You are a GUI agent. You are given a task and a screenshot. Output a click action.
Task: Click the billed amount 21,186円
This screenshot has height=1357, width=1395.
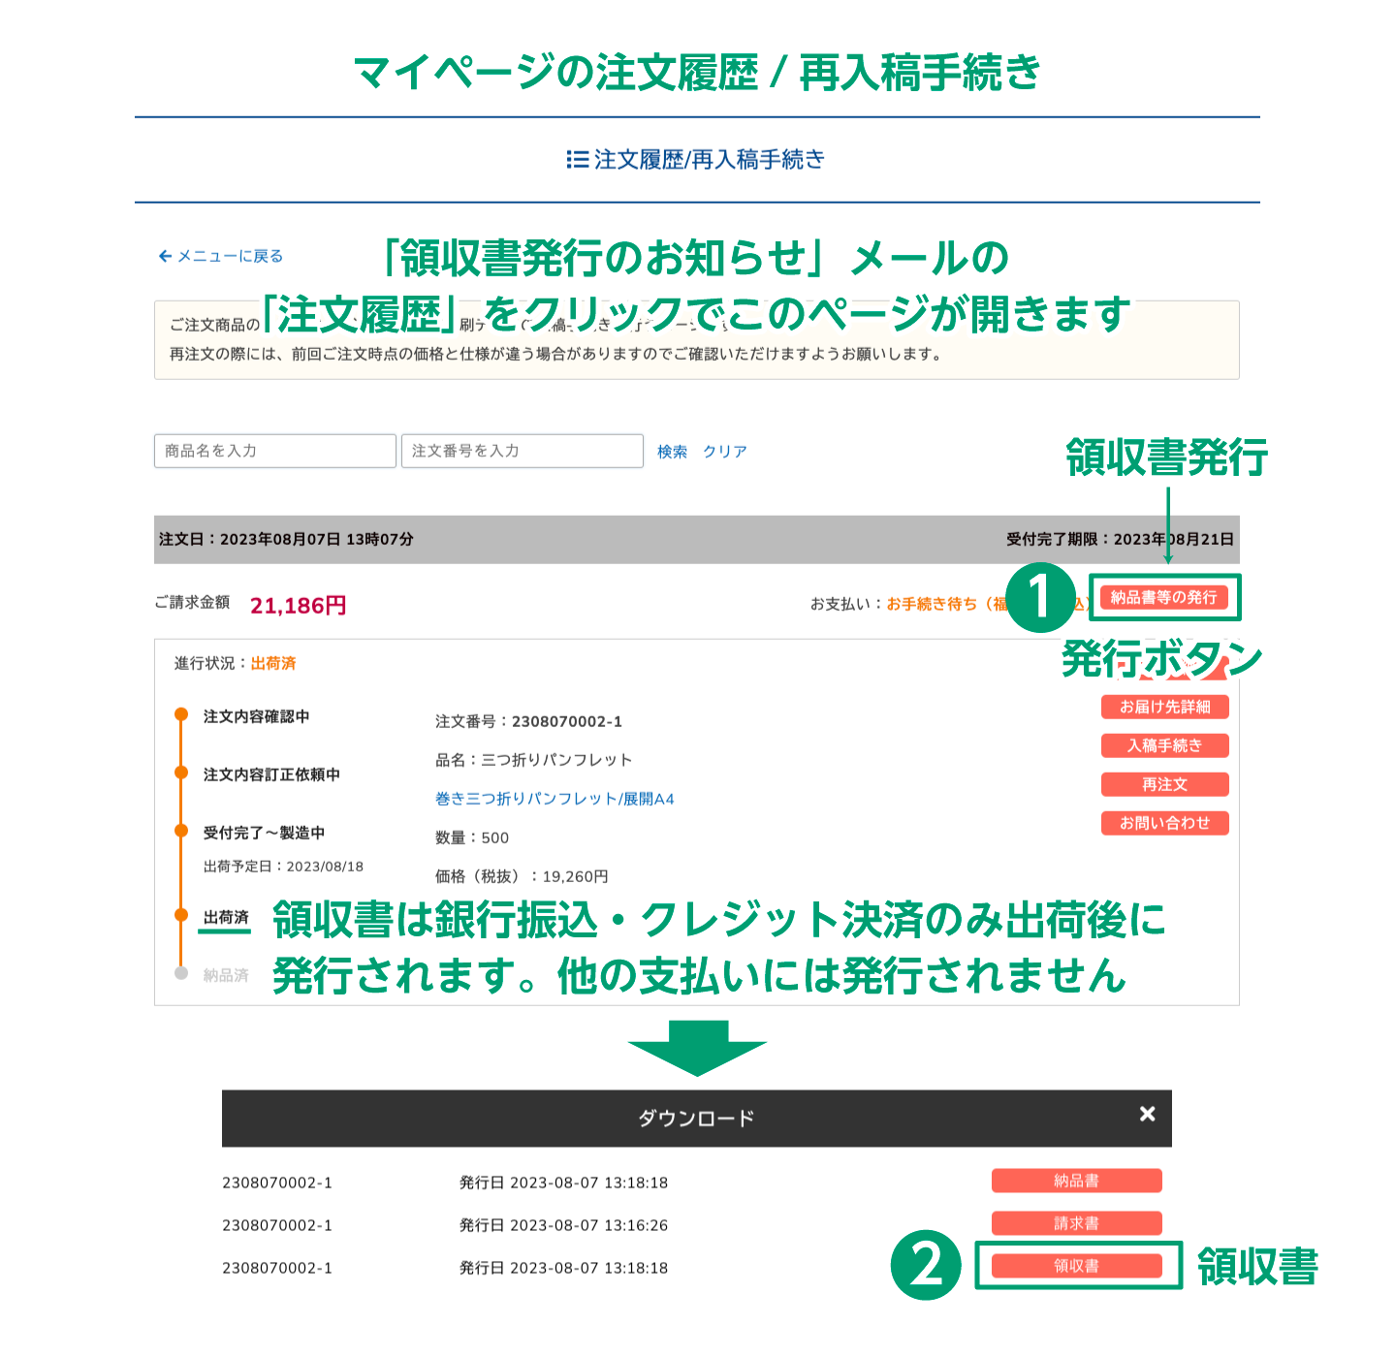(x=298, y=606)
